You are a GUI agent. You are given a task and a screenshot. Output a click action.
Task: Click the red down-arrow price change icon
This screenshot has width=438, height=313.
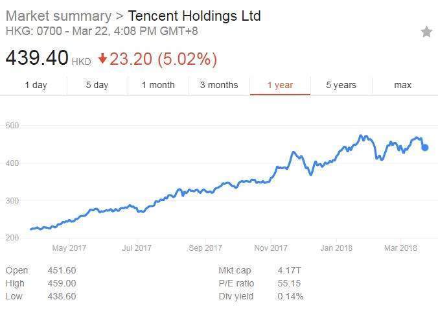click(x=102, y=58)
